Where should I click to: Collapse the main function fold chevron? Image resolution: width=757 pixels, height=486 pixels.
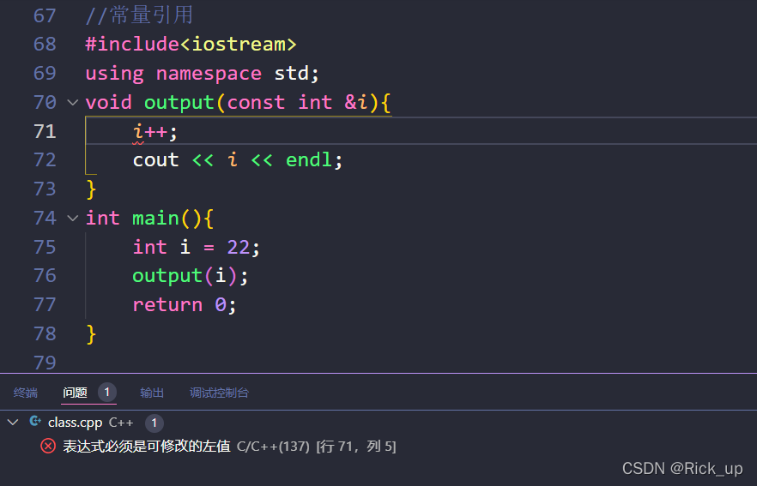[x=72, y=218]
